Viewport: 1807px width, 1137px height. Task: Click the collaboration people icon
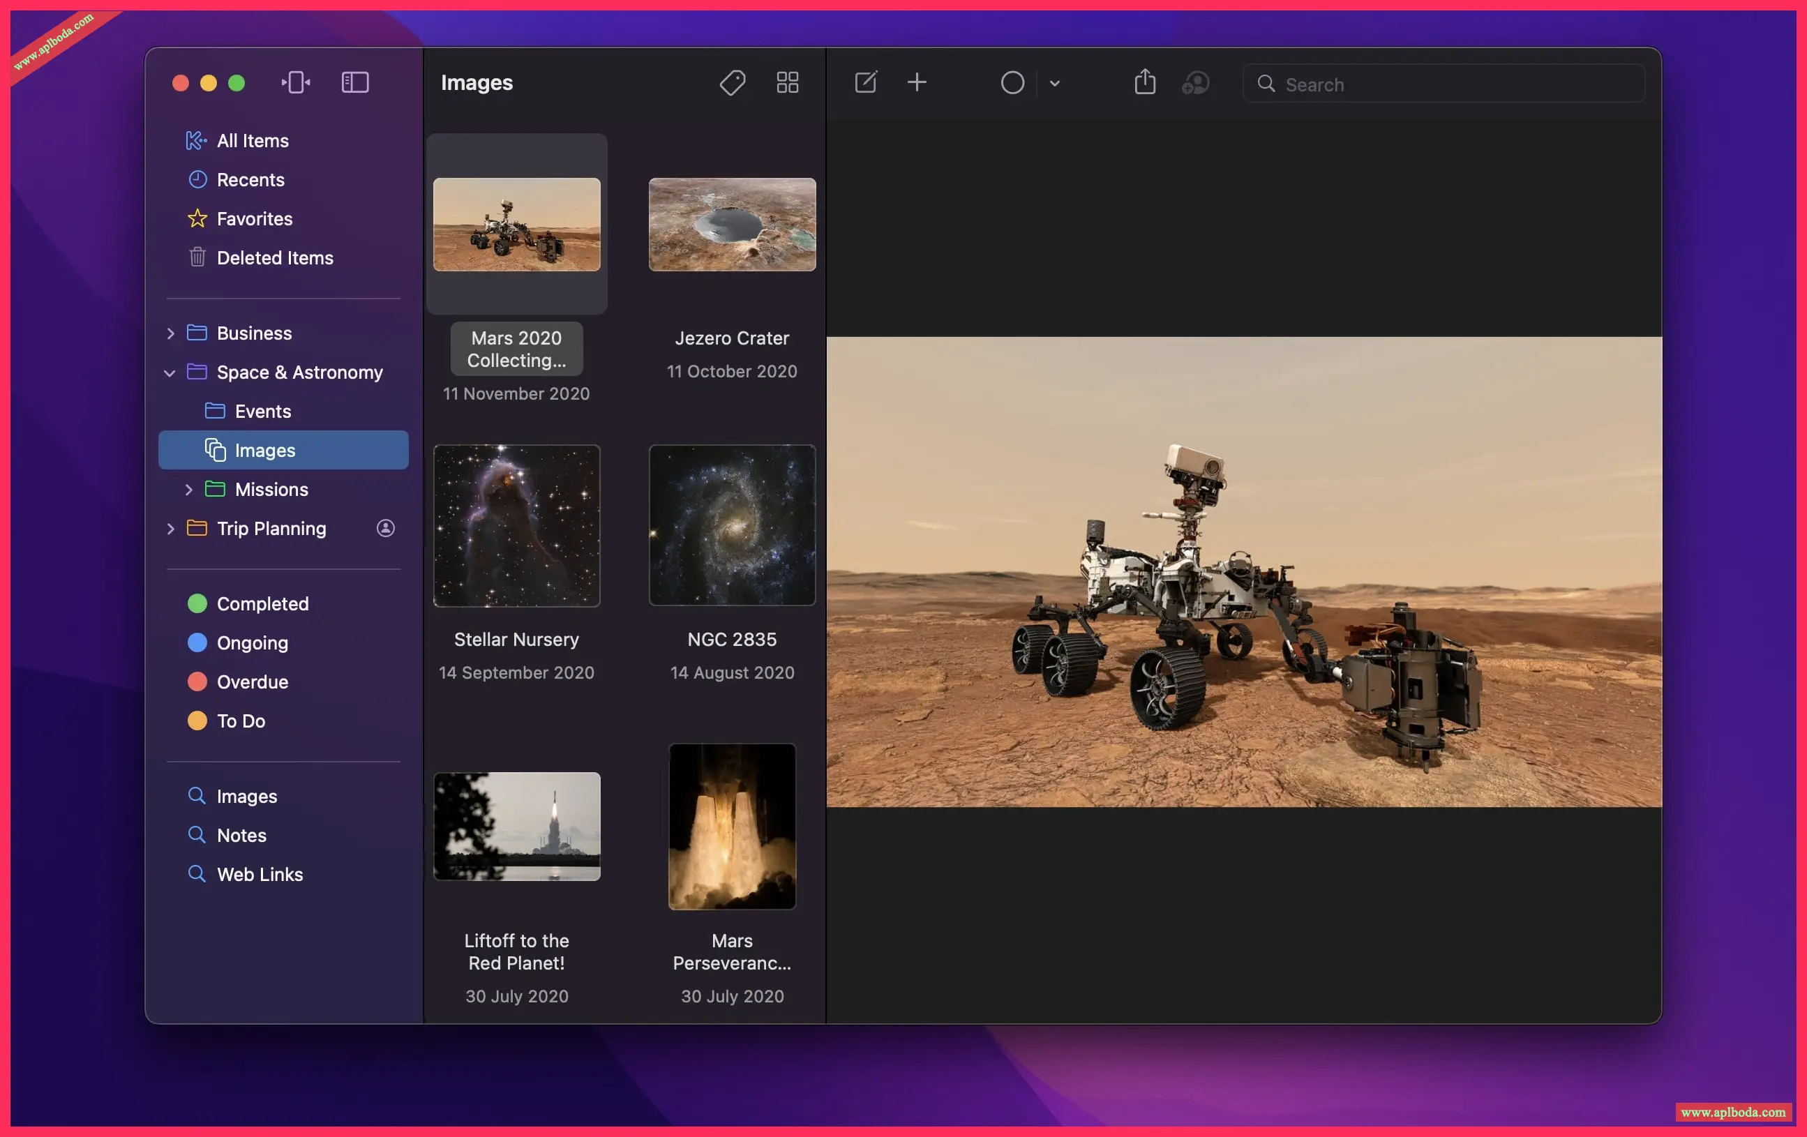pos(1195,82)
